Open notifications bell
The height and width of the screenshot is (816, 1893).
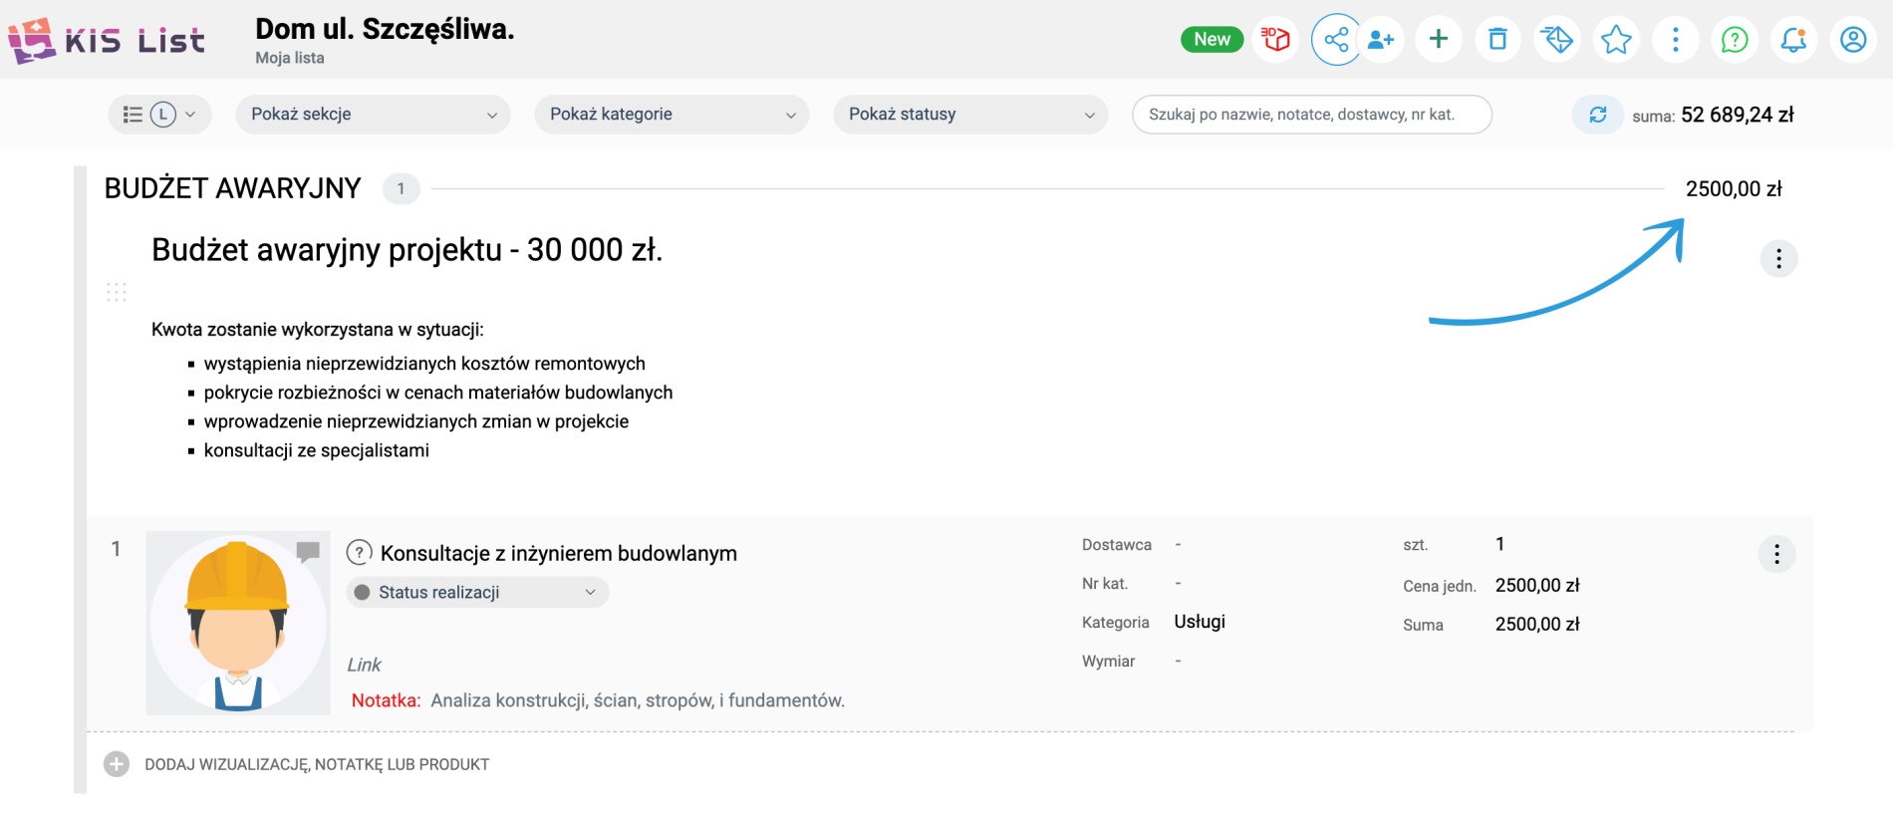click(x=1793, y=40)
